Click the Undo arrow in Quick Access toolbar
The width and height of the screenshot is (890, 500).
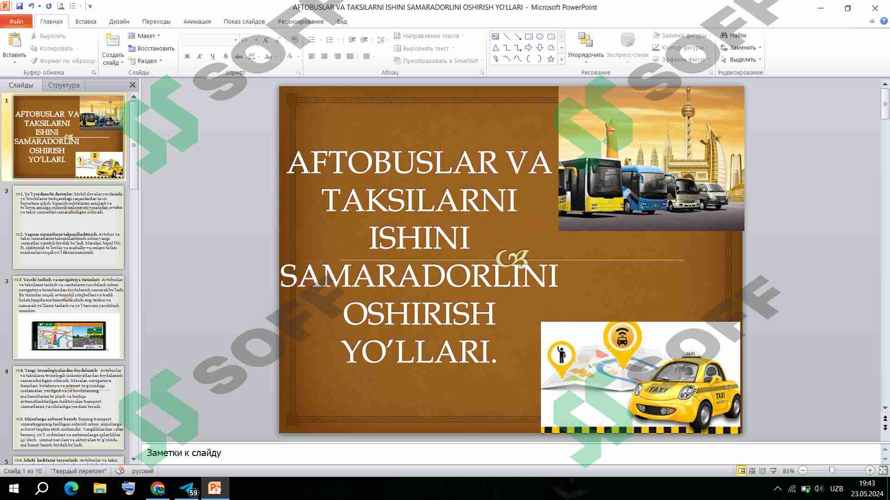[x=32, y=6]
